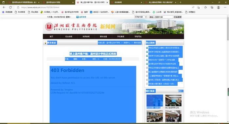
Task: Click the 更多 link in 图片报道
Action: [x=180, y=91]
